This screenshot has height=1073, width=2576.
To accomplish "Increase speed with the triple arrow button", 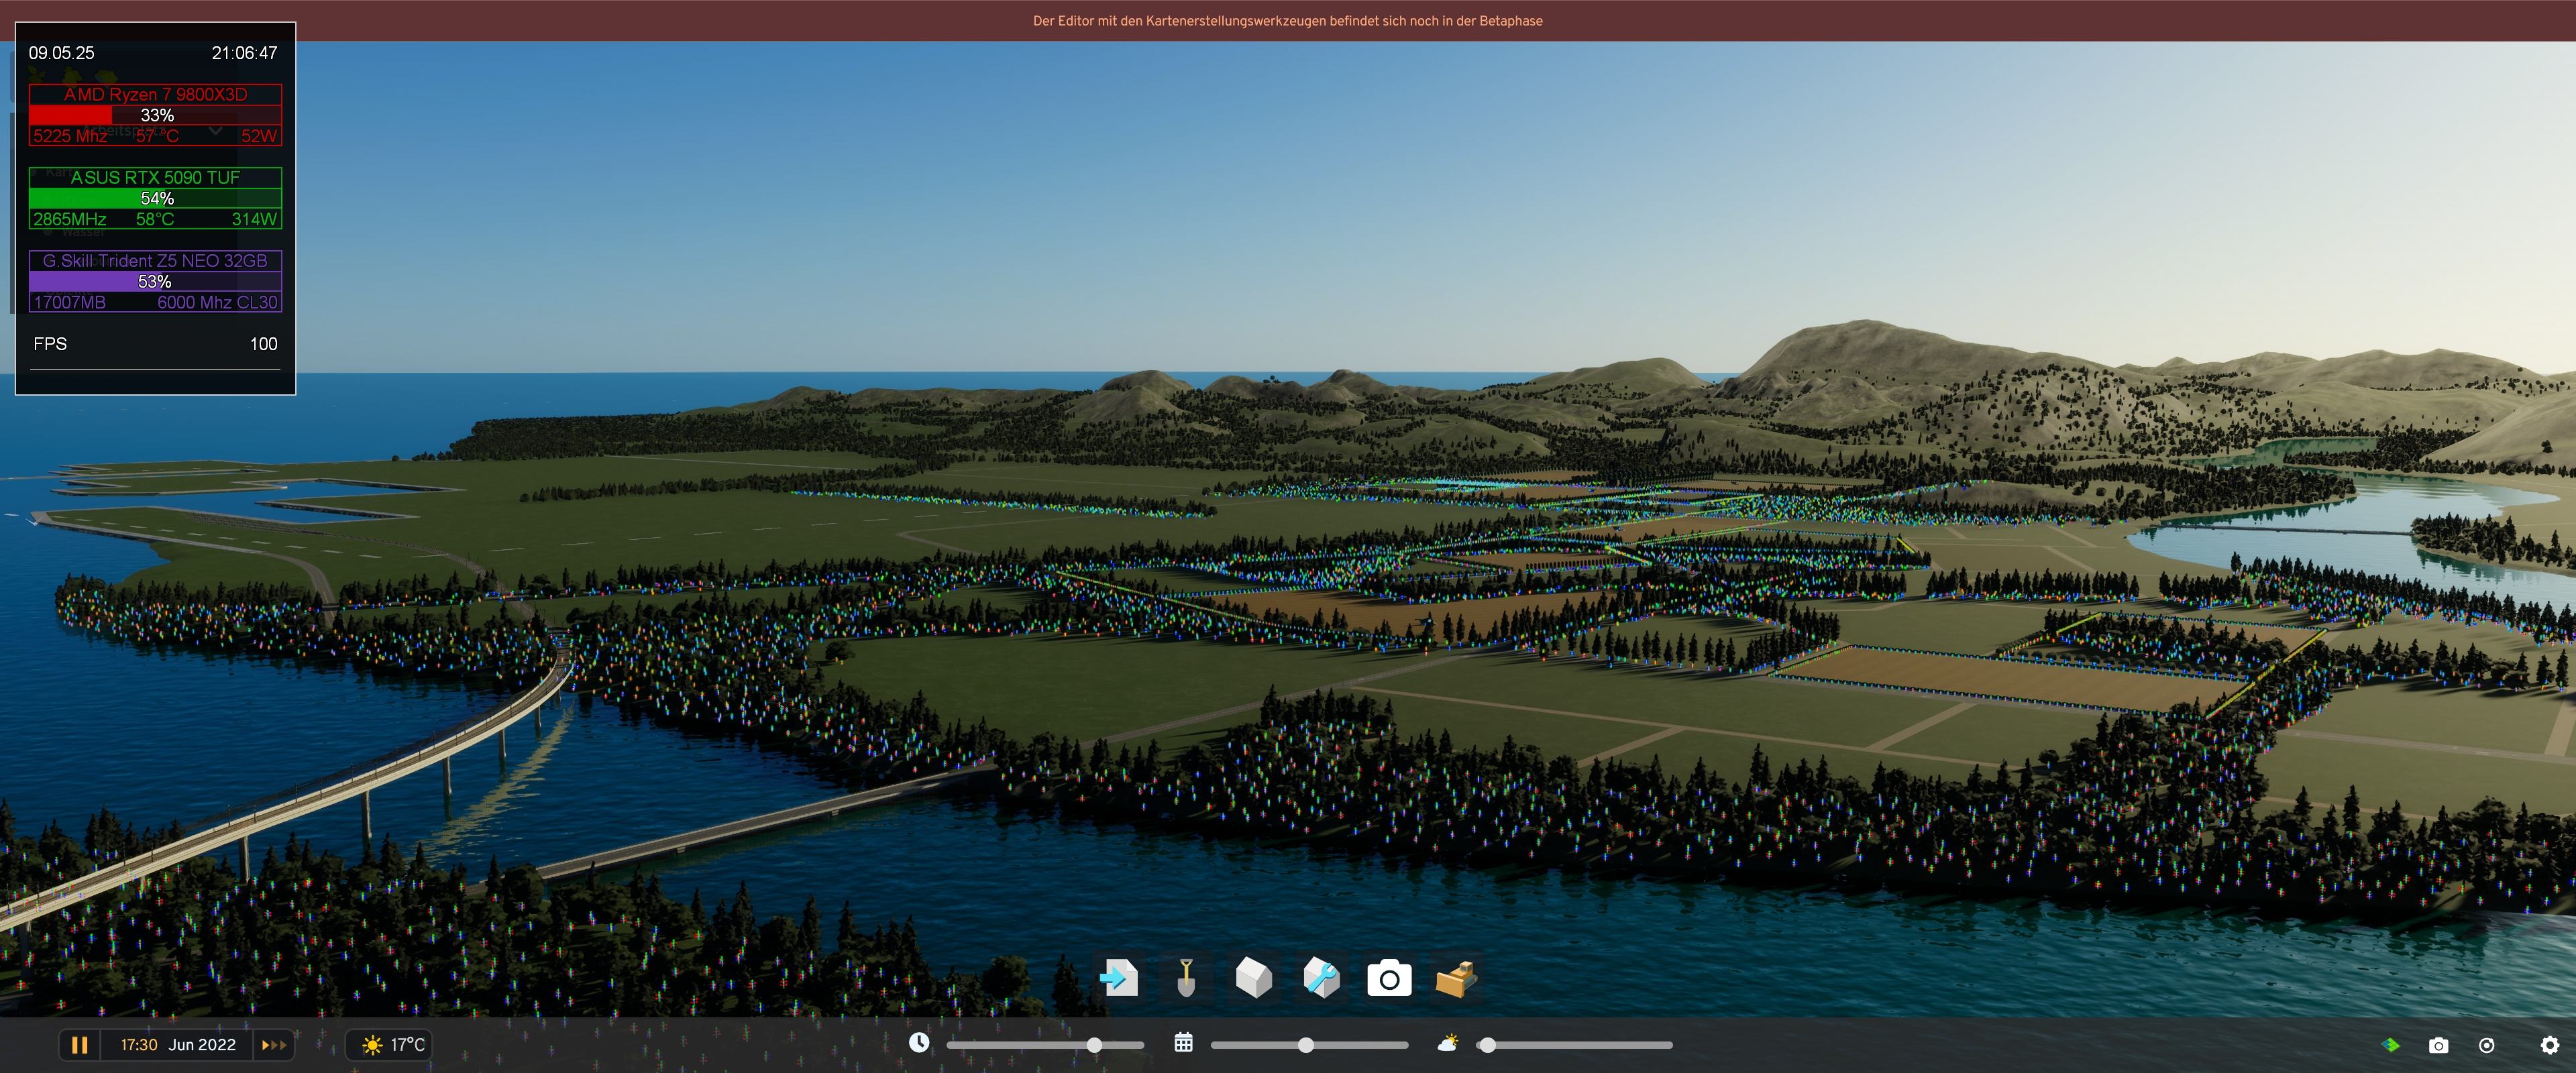I will (274, 1045).
